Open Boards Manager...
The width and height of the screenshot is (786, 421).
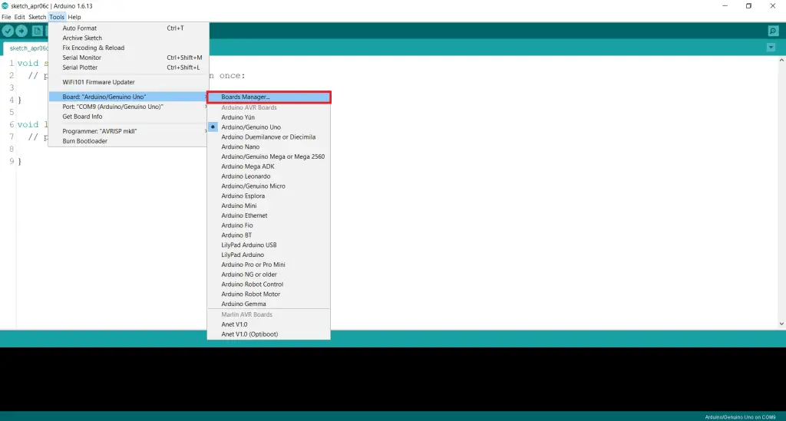click(269, 97)
